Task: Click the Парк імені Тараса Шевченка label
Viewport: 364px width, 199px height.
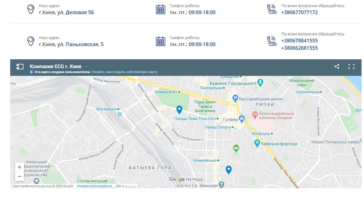Action: tap(205, 107)
